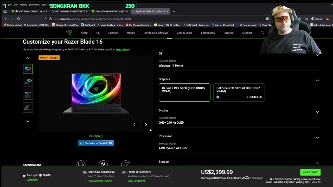Image resolution: width=333 pixels, height=187 pixels.
Task: Expand the Storage section chevron
Action: [317, 163]
